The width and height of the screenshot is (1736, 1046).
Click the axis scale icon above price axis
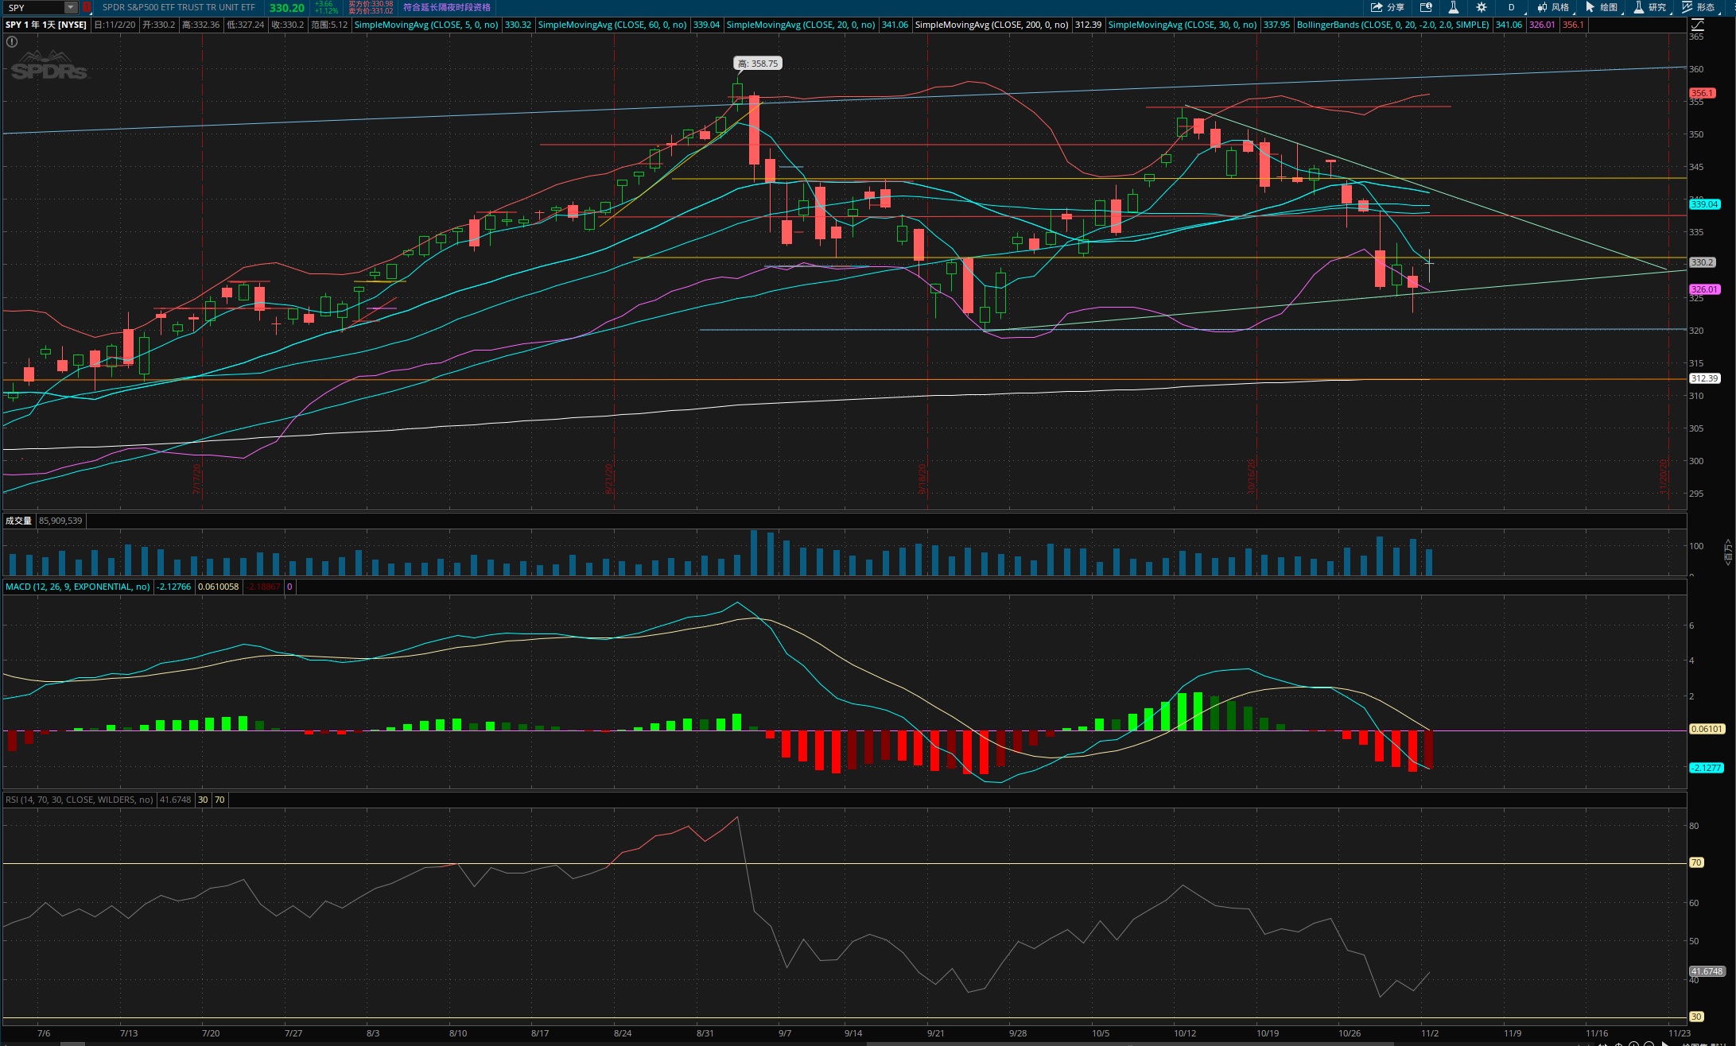coord(1696,25)
